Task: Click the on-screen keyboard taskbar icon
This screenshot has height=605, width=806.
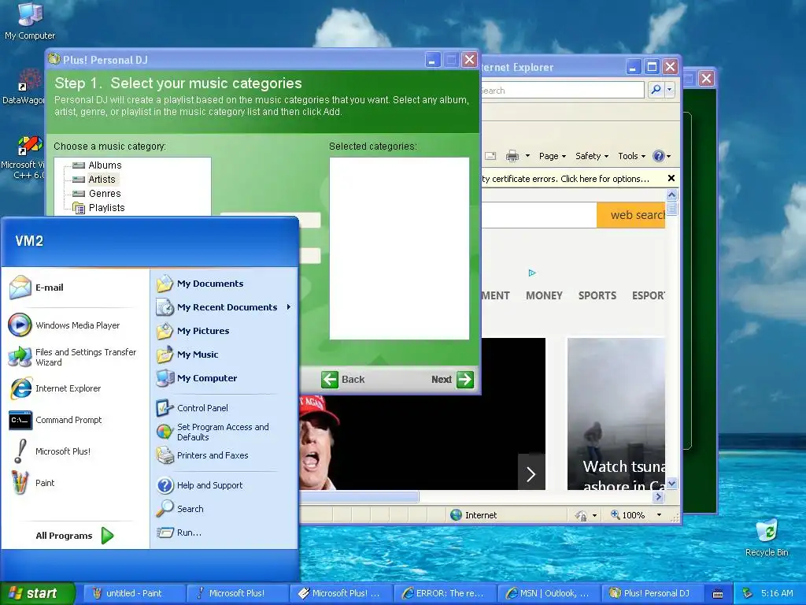Action: pos(718,594)
